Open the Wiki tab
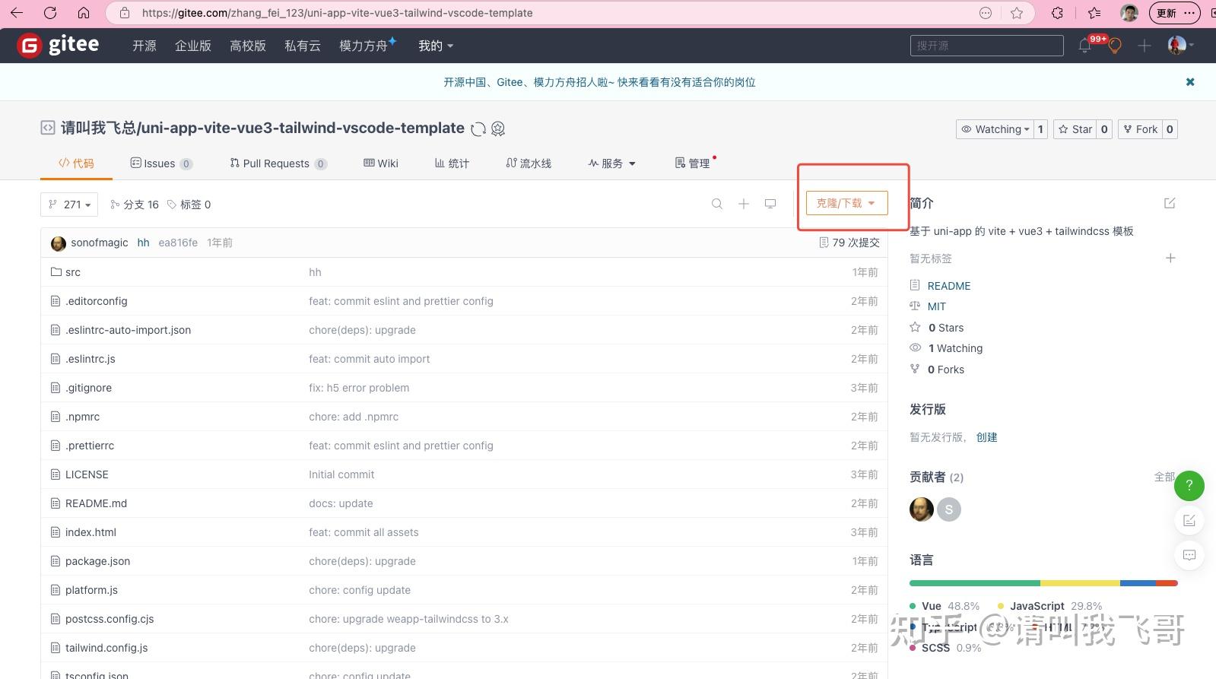 (381, 163)
